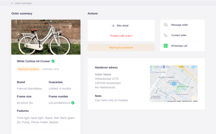Image resolution: width=216 pixels, height=134 pixels.
Task: Click the Message seller chat bubbles icon
Action: (166, 25)
